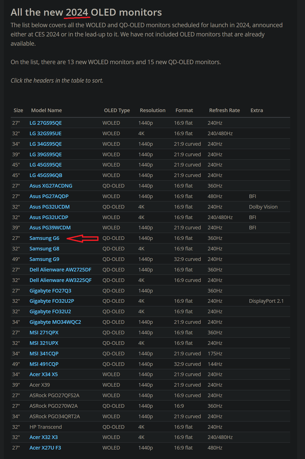Follow the LG 45GS96QB link
The height and width of the screenshot is (459, 305).
[x=46, y=175]
